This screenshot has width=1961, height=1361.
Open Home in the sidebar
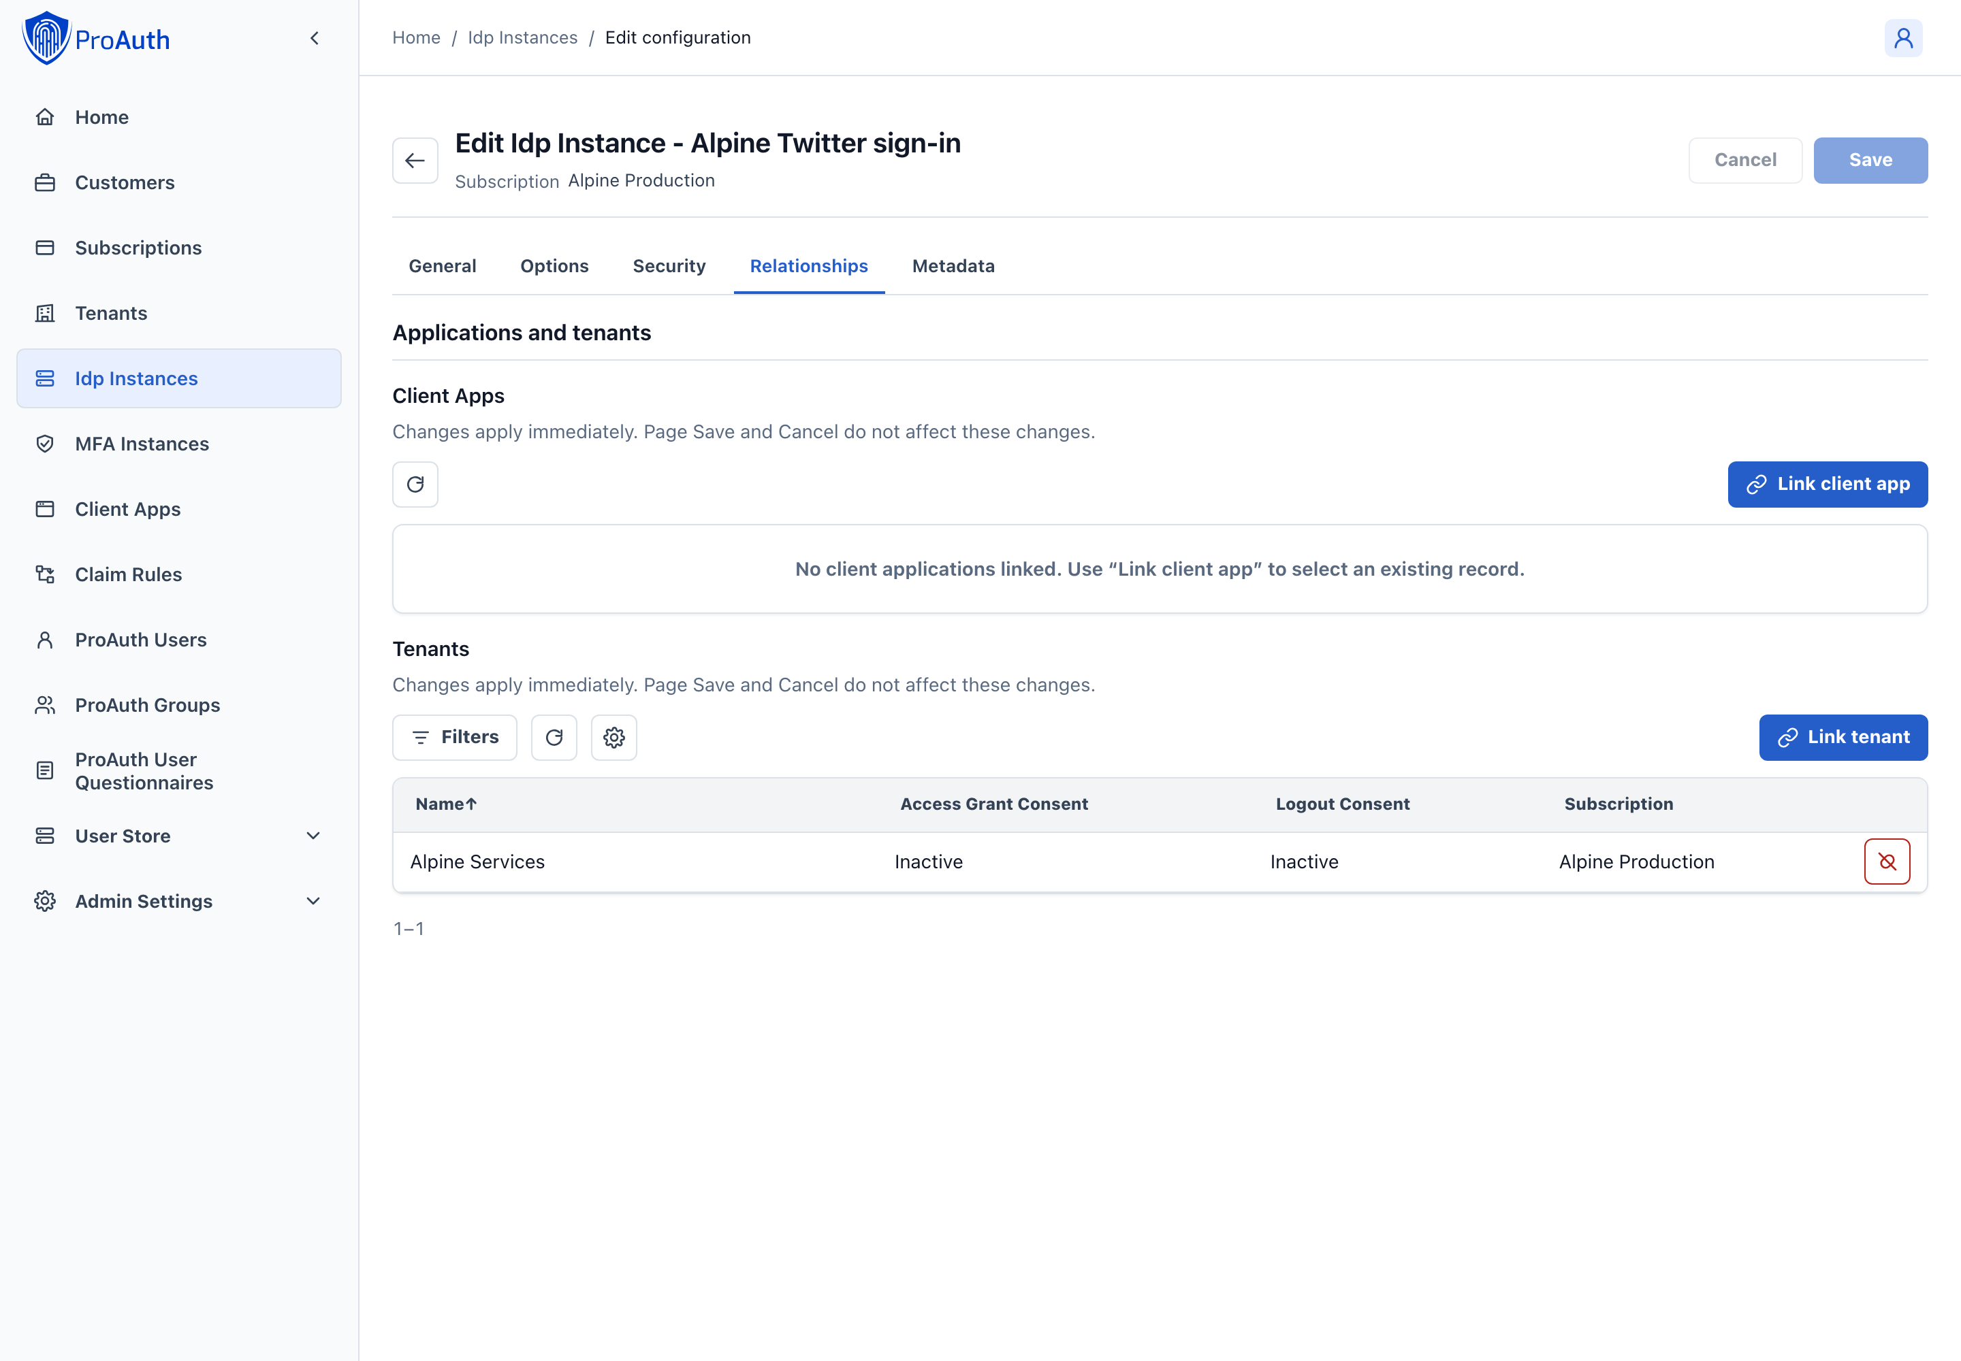tap(178, 118)
